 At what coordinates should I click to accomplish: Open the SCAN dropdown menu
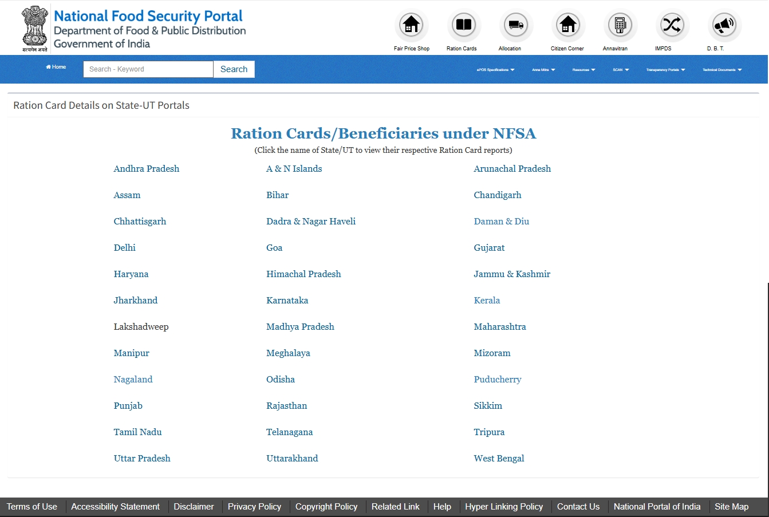621,70
